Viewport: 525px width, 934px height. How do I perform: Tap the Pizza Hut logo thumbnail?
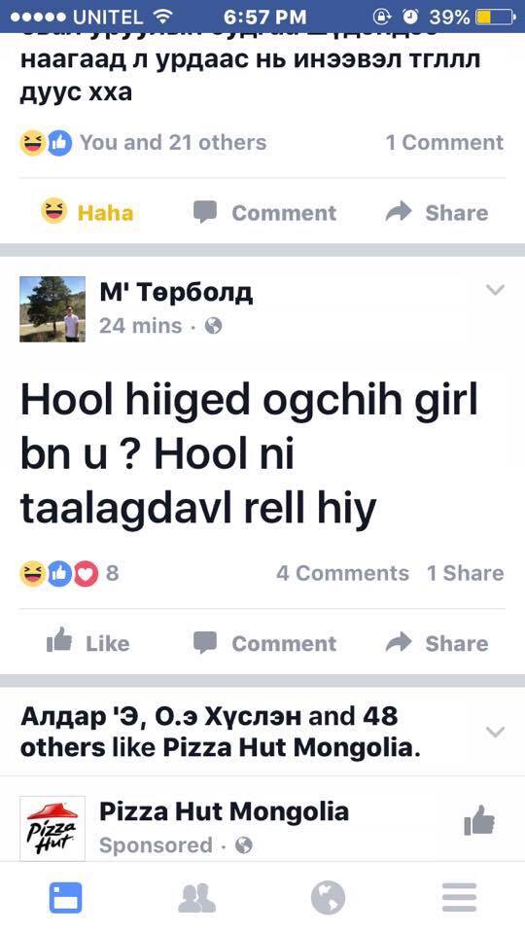click(52, 828)
